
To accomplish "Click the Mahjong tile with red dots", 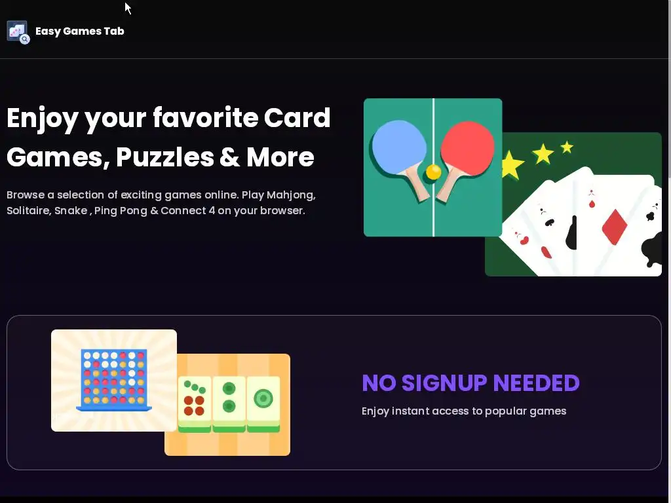I will coord(194,404).
